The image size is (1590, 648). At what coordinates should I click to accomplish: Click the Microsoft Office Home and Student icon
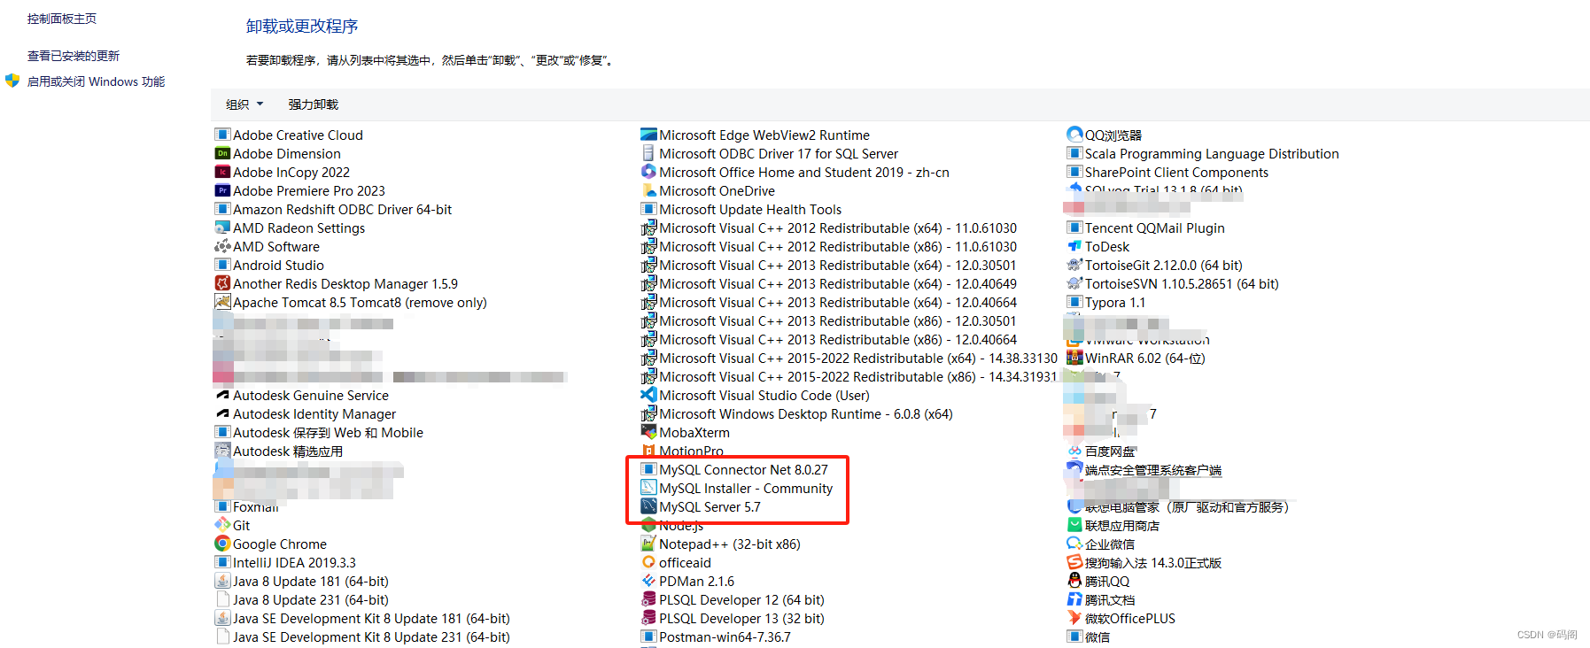pos(648,172)
